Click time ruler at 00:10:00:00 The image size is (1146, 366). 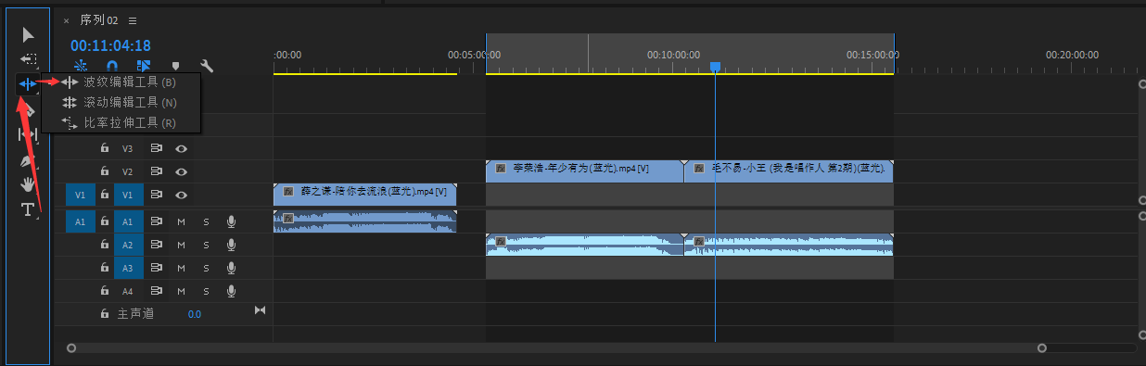click(674, 55)
